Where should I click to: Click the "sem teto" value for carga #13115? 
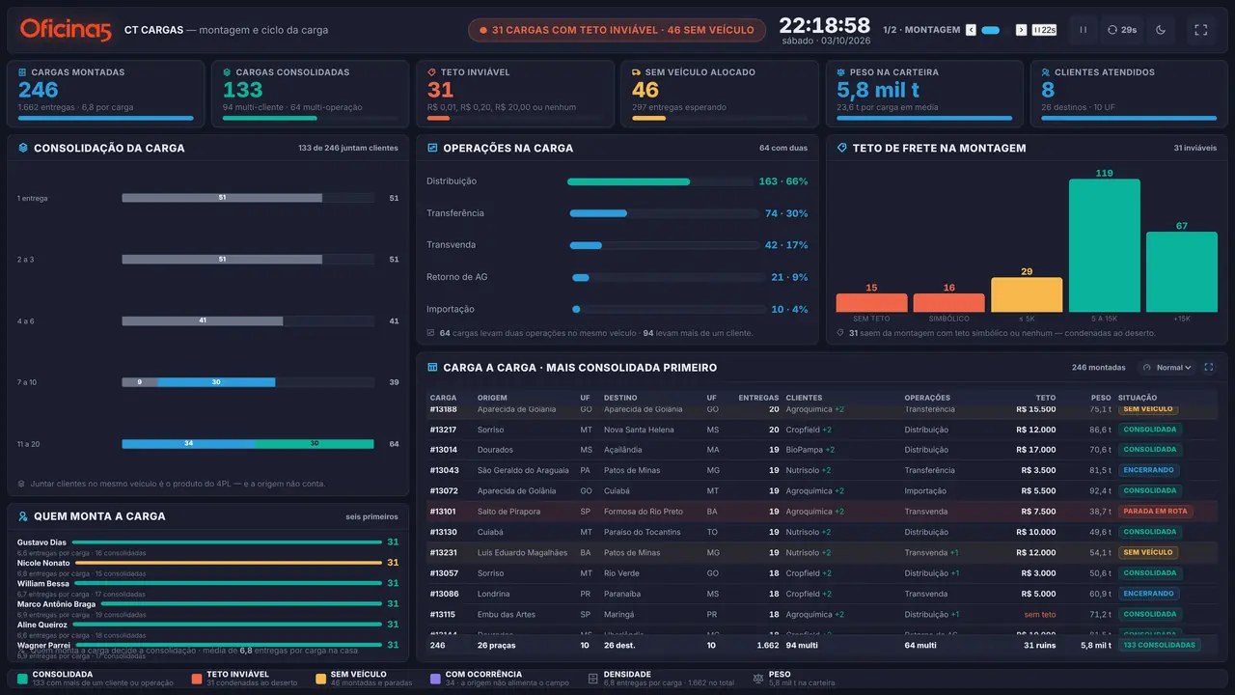tap(1040, 614)
